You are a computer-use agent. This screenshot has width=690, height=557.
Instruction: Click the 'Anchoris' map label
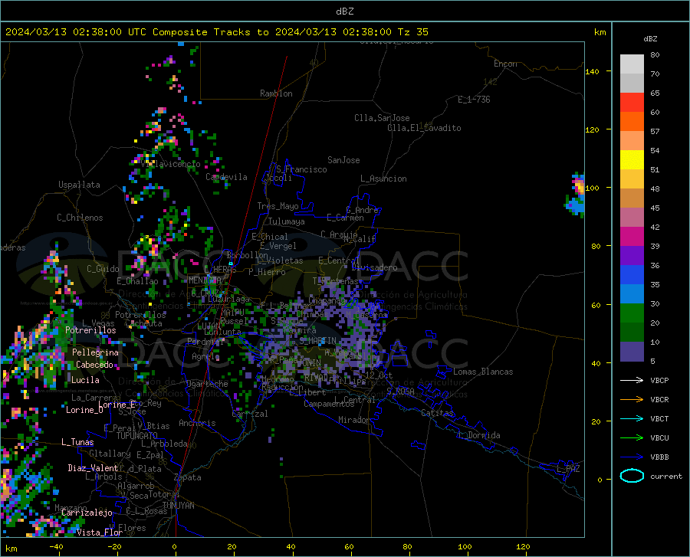[x=197, y=423]
